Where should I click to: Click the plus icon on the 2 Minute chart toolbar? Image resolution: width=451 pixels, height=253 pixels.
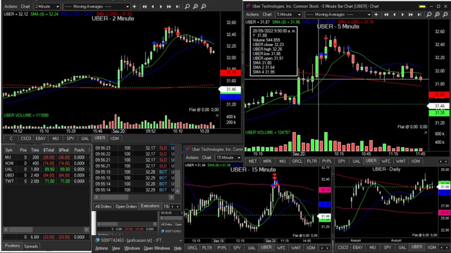point(134,6)
